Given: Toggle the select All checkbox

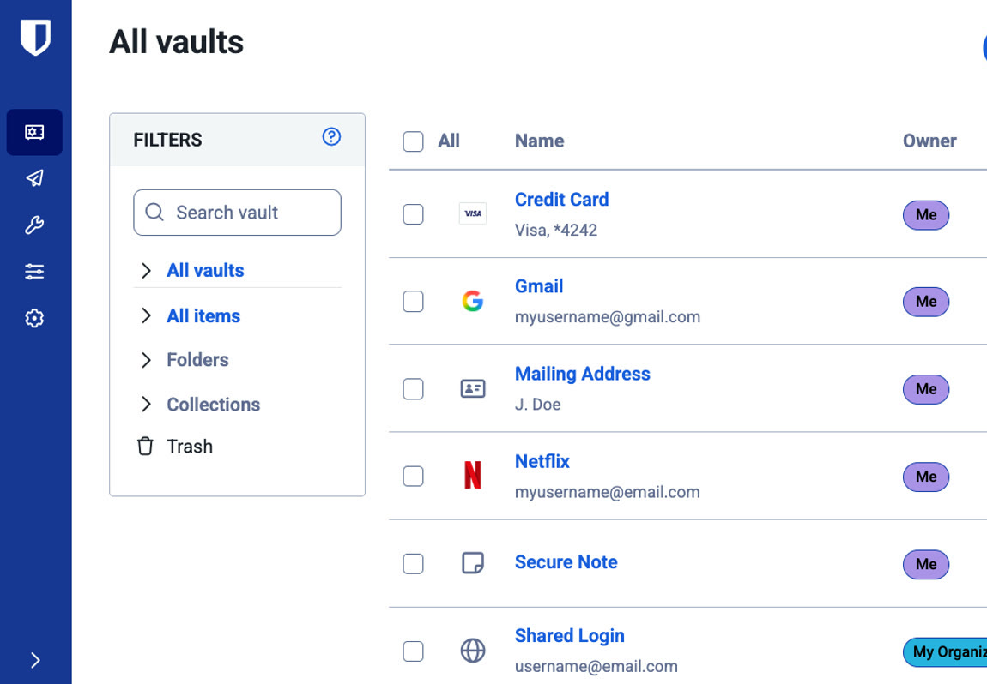Looking at the screenshot, I should (413, 141).
